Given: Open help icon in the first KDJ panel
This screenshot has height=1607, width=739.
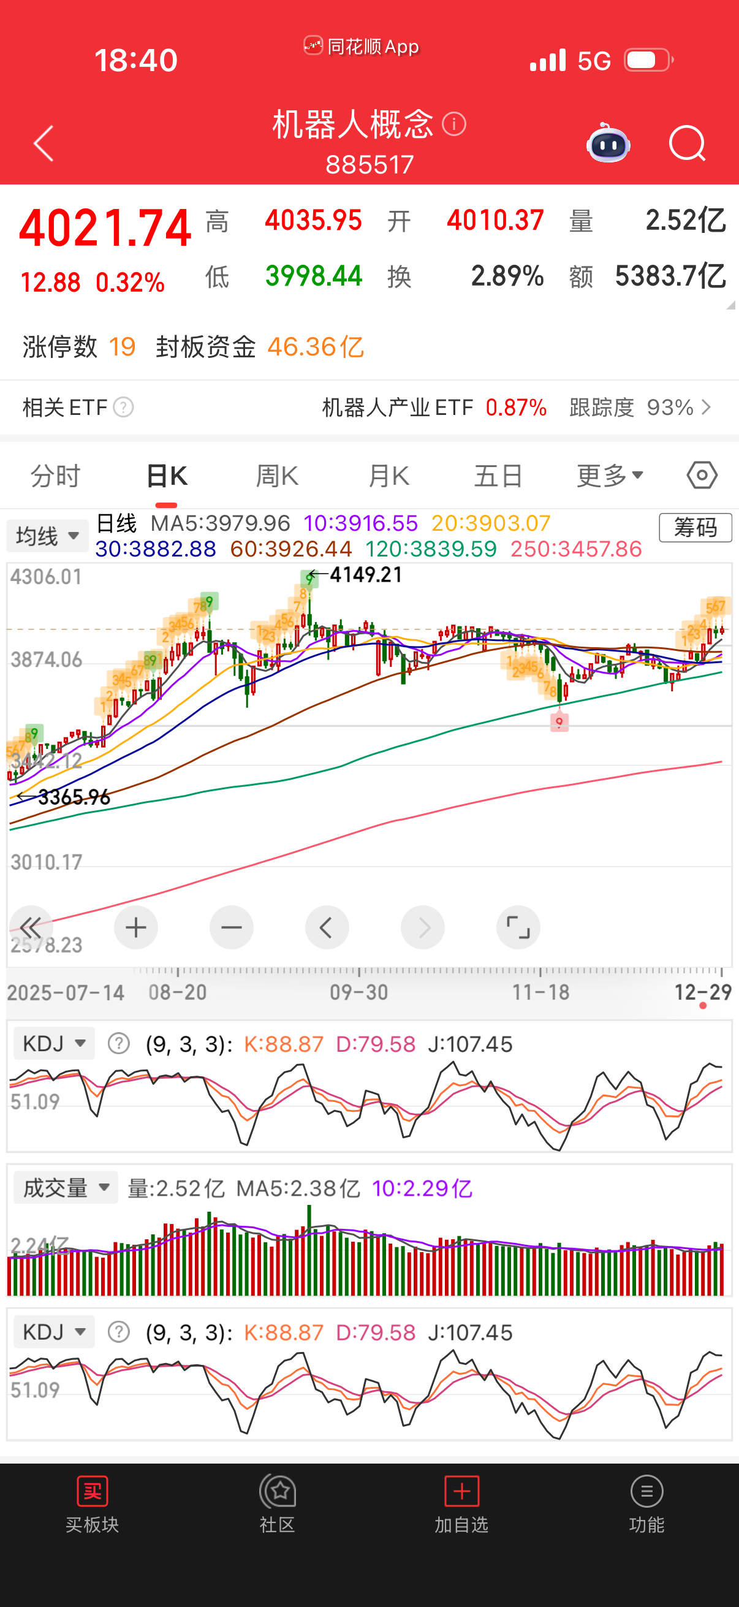Looking at the screenshot, I should (x=118, y=1043).
